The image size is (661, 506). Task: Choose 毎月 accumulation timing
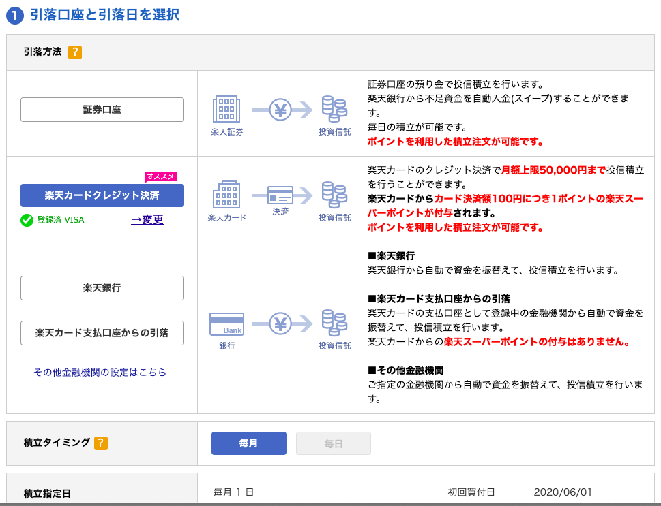click(249, 443)
